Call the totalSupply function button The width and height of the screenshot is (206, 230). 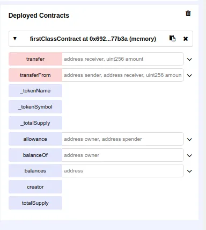pyautogui.click(x=35, y=203)
